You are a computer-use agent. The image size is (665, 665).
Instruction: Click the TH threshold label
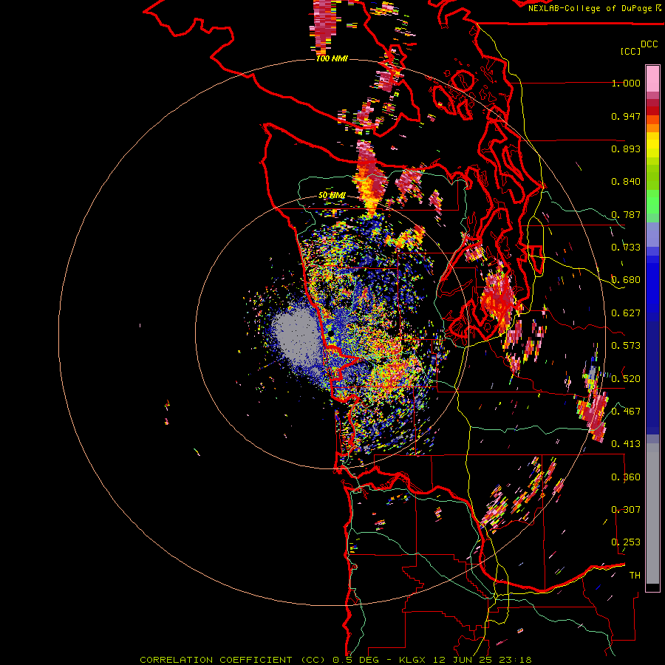click(x=635, y=576)
